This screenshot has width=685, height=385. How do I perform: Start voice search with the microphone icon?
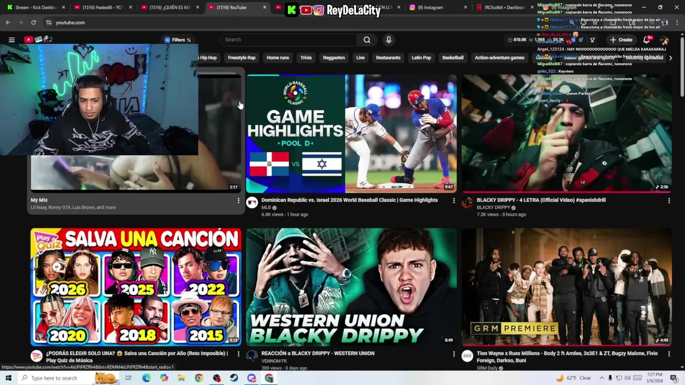pos(389,40)
